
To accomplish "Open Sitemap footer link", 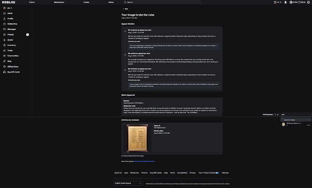I will coord(225,173).
